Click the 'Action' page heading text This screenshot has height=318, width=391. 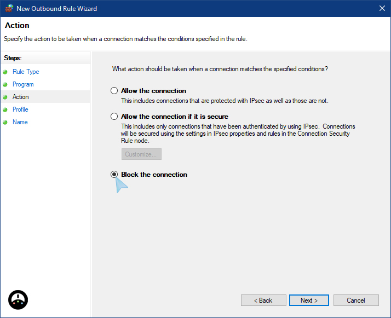click(x=17, y=25)
